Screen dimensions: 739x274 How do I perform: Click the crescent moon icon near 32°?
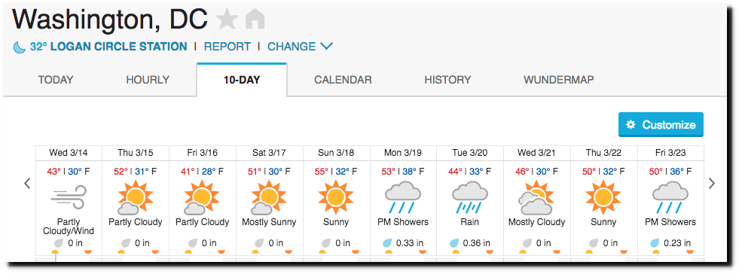pos(19,47)
